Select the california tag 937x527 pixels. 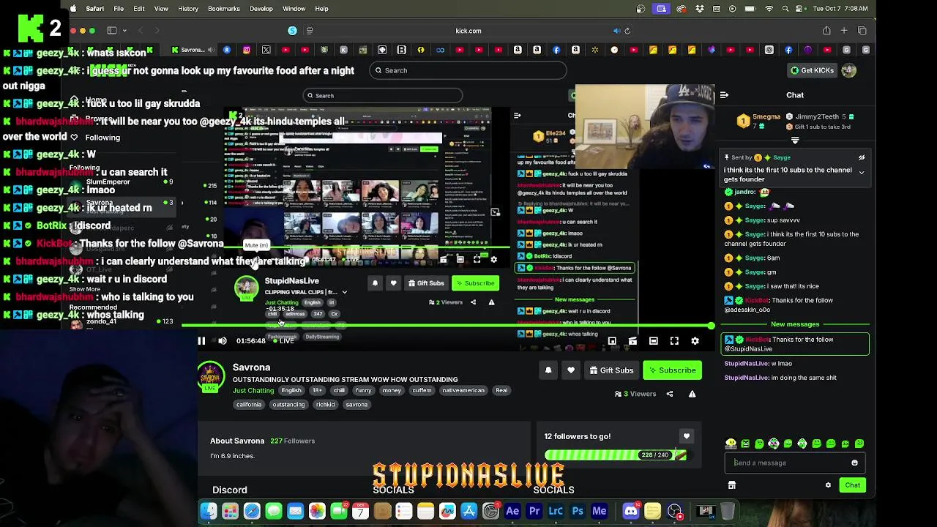pos(249,404)
